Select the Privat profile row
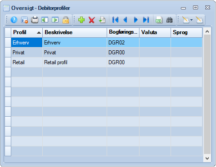 coord(107,53)
